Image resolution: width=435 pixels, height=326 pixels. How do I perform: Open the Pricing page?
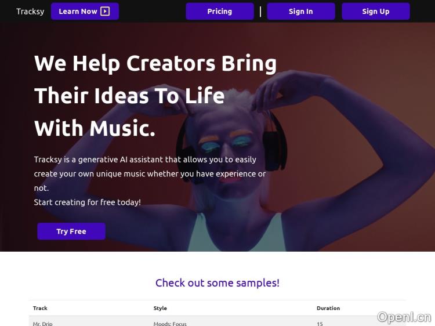(x=220, y=12)
